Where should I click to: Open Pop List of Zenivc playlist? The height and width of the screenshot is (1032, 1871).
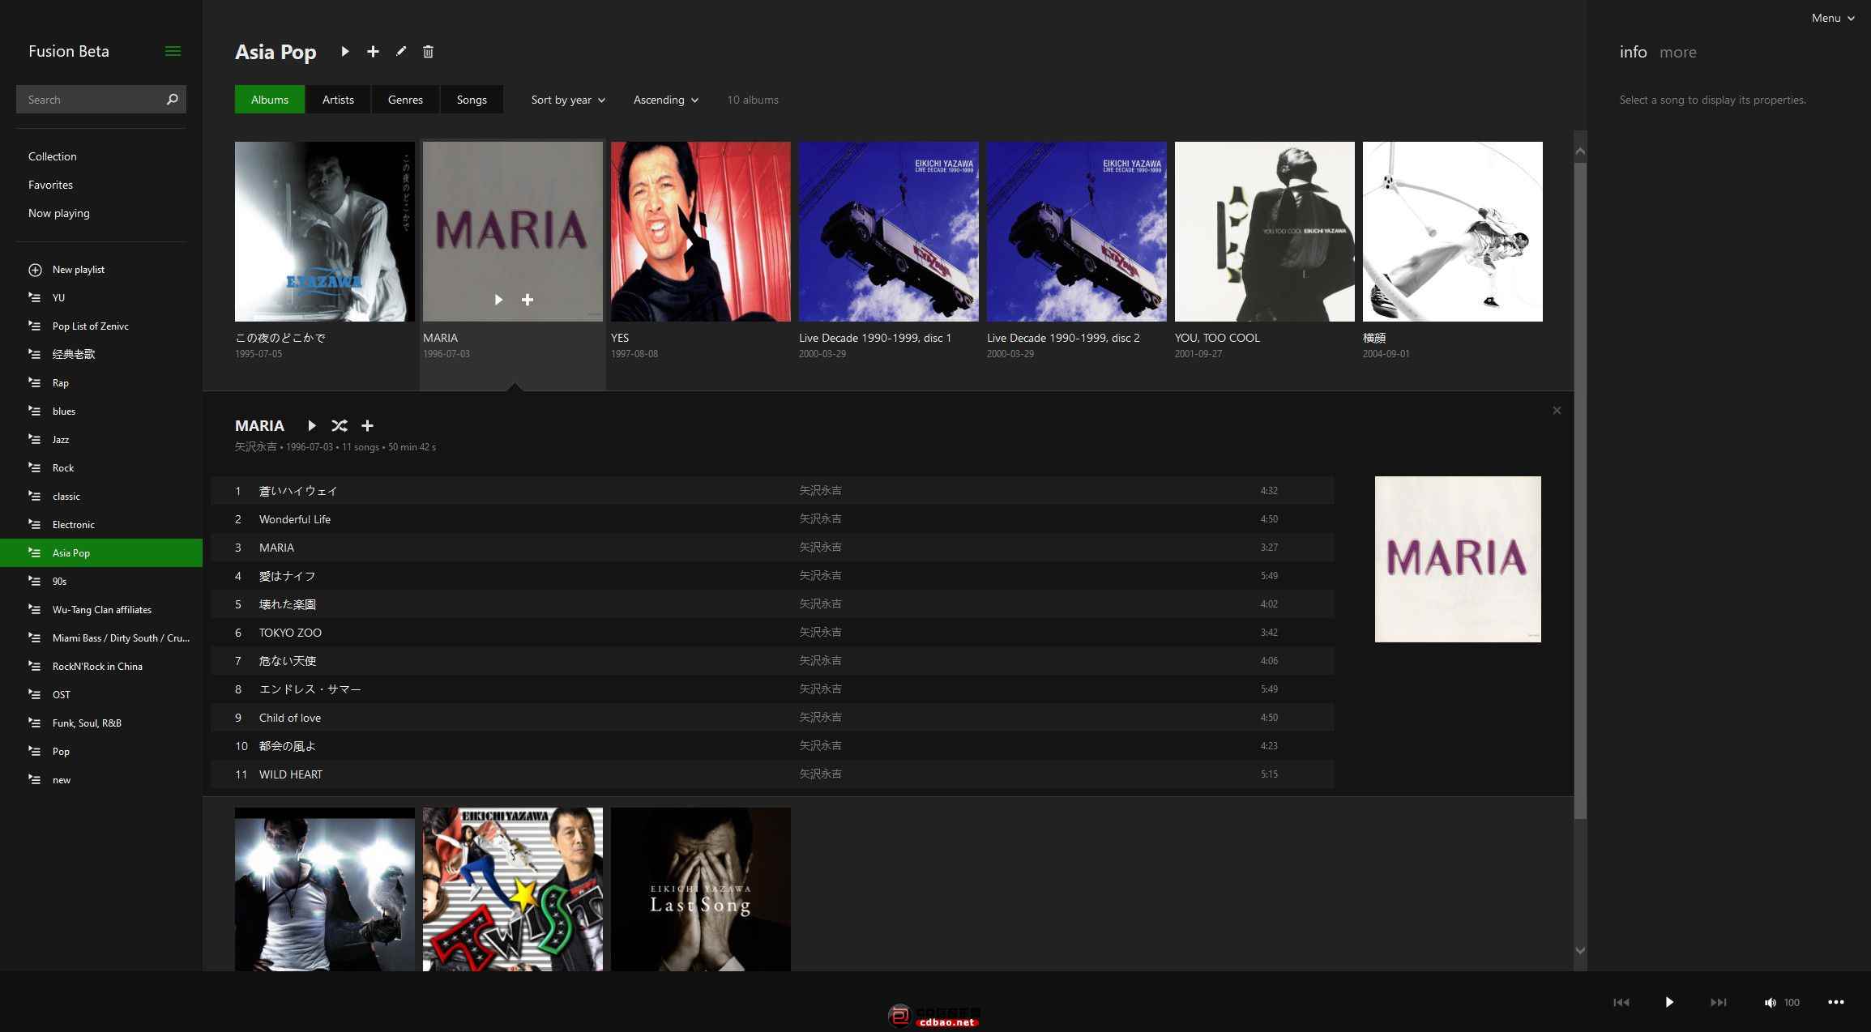[x=101, y=326]
